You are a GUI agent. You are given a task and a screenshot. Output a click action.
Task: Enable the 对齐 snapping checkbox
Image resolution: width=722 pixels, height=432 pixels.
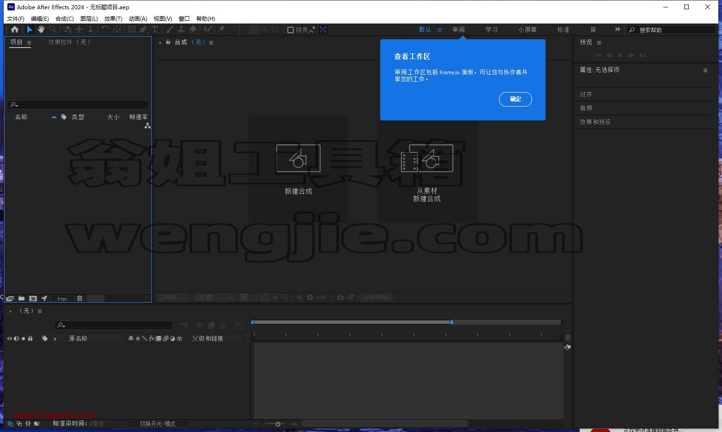click(x=291, y=30)
